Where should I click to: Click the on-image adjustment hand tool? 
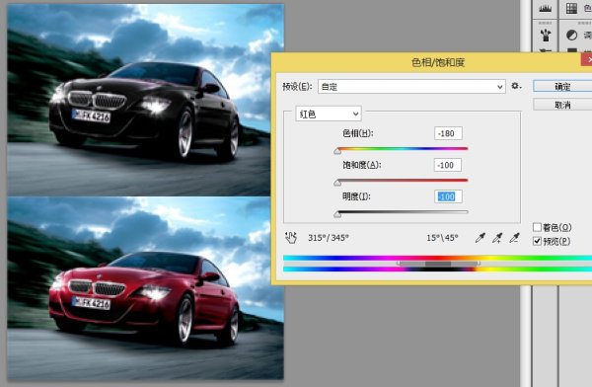[291, 238]
